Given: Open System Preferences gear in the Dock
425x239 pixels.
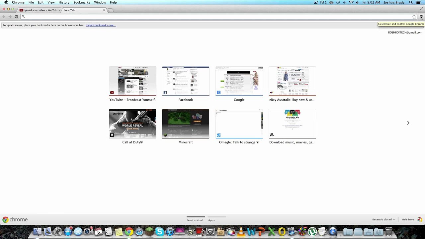Looking at the screenshot, I should [x=211, y=231].
